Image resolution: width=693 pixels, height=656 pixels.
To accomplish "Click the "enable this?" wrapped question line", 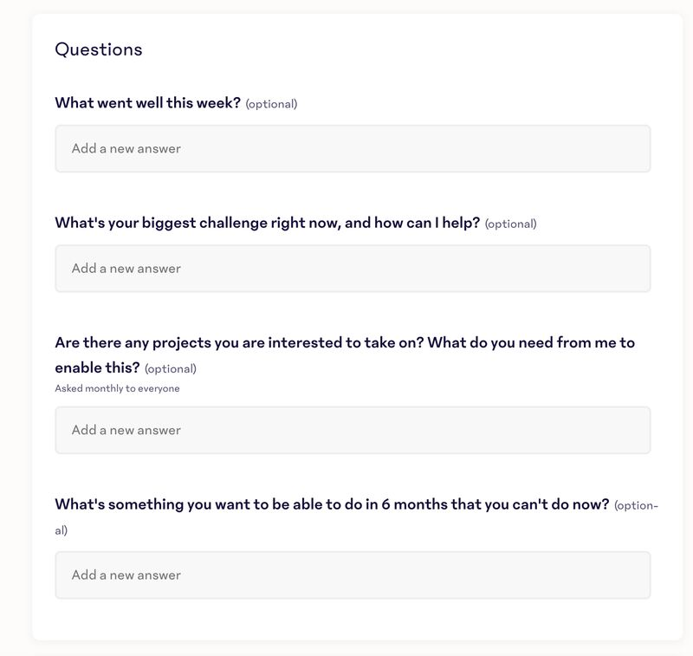I will [x=97, y=367].
